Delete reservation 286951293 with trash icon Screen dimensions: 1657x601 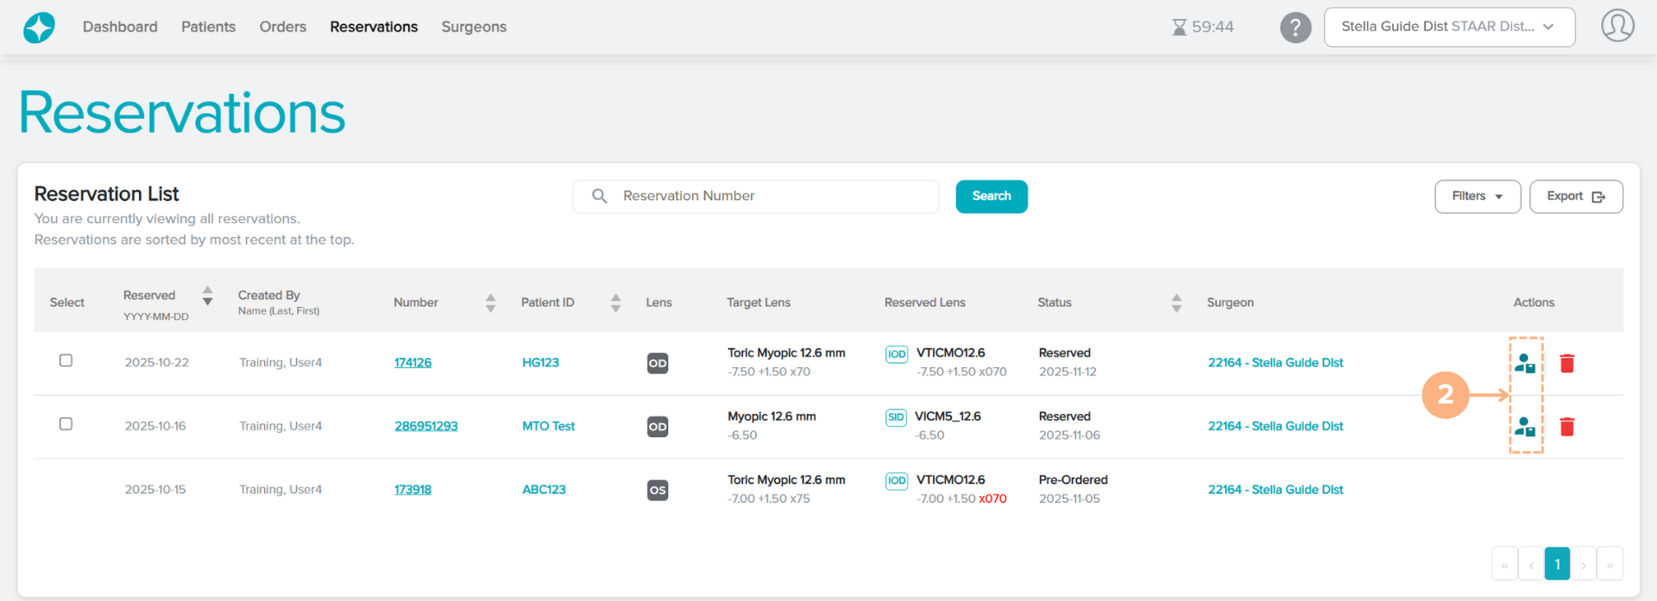point(1567,427)
